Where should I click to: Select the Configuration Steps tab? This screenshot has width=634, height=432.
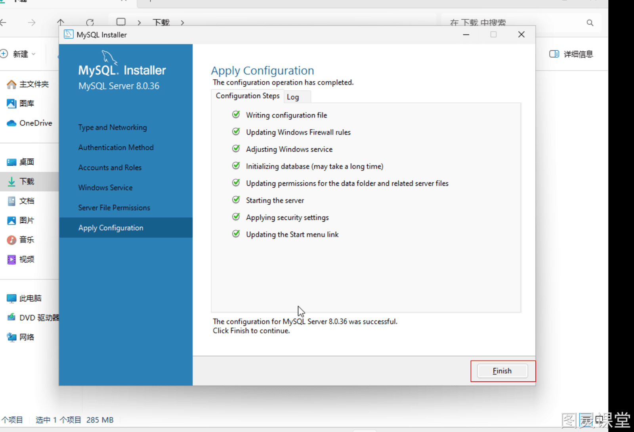[x=248, y=96]
